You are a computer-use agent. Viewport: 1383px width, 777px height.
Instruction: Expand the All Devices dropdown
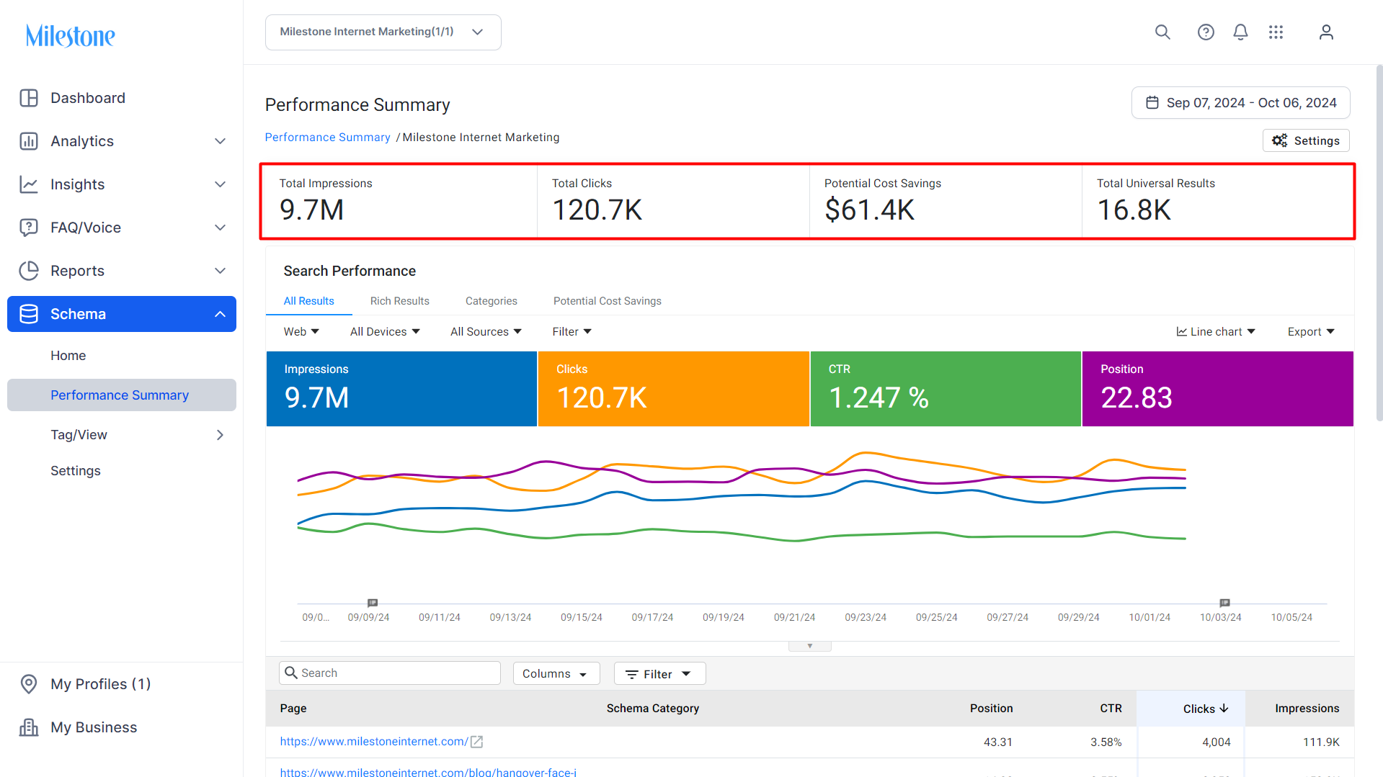point(385,332)
